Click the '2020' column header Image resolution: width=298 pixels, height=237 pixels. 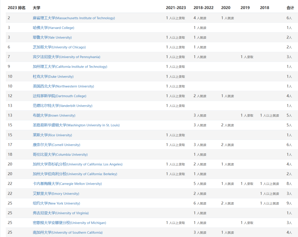tap(226, 8)
